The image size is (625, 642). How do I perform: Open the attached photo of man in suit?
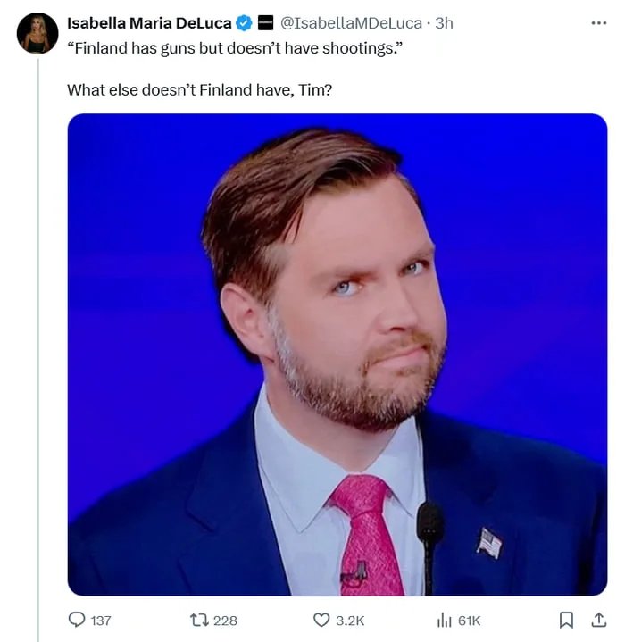coord(337,354)
